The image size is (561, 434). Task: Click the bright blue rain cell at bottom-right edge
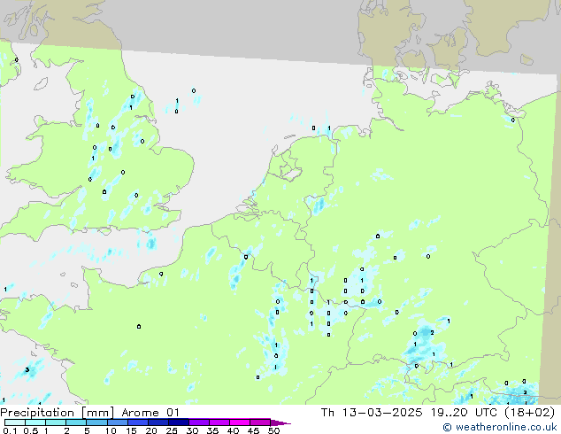tap(522, 391)
